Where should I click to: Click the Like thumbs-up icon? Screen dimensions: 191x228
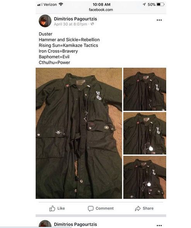(x=52, y=208)
